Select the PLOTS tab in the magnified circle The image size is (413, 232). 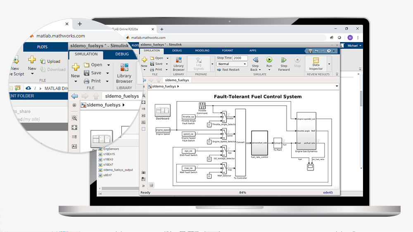[42, 47]
